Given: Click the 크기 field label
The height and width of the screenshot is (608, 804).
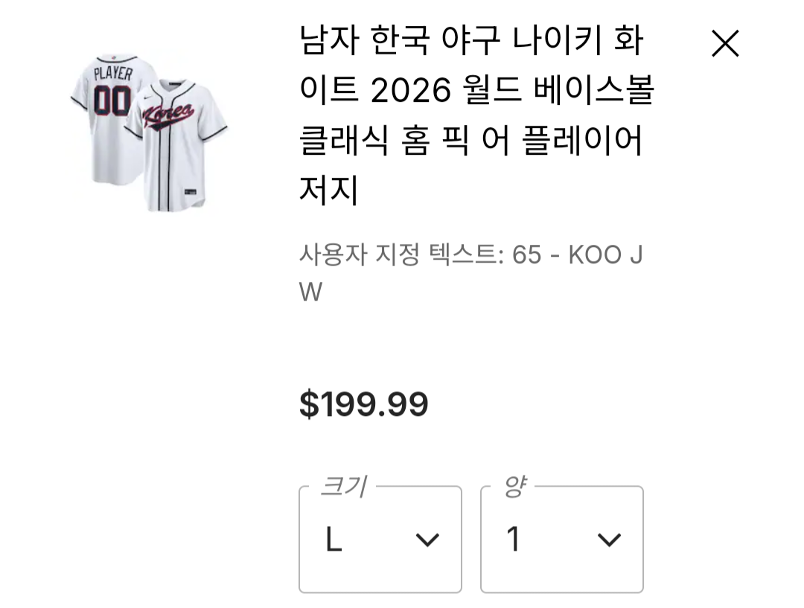Looking at the screenshot, I should [342, 487].
